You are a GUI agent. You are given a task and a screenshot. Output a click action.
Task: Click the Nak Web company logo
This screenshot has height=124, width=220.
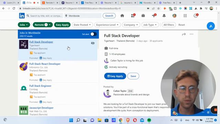[x=24, y=110]
